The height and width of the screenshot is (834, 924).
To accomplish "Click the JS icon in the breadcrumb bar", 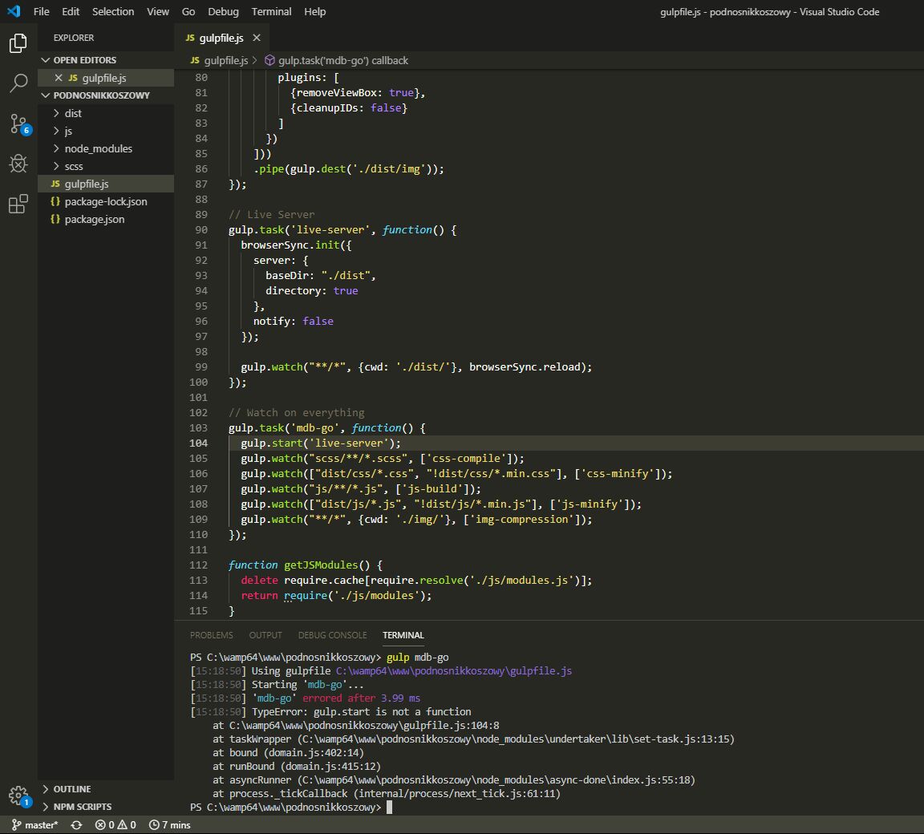I will (x=195, y=61).
